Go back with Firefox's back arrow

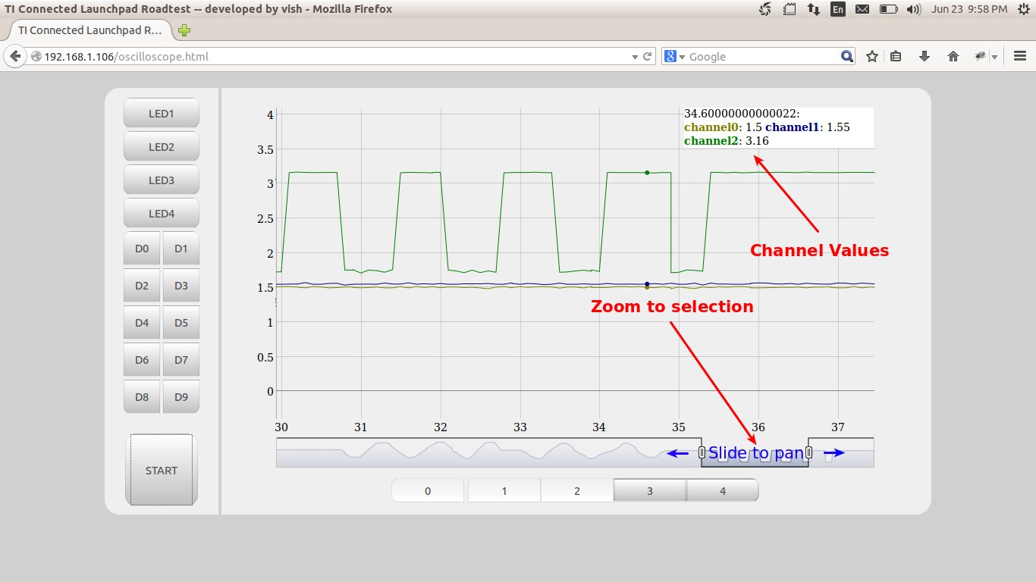pos(15,57)
